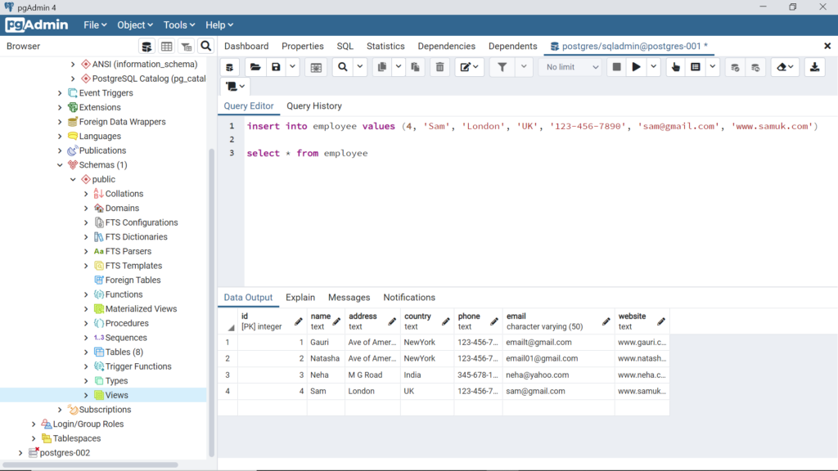Switch to the Query History tab
The width and height of the screenshot is (838, 471).
[314, 105]
